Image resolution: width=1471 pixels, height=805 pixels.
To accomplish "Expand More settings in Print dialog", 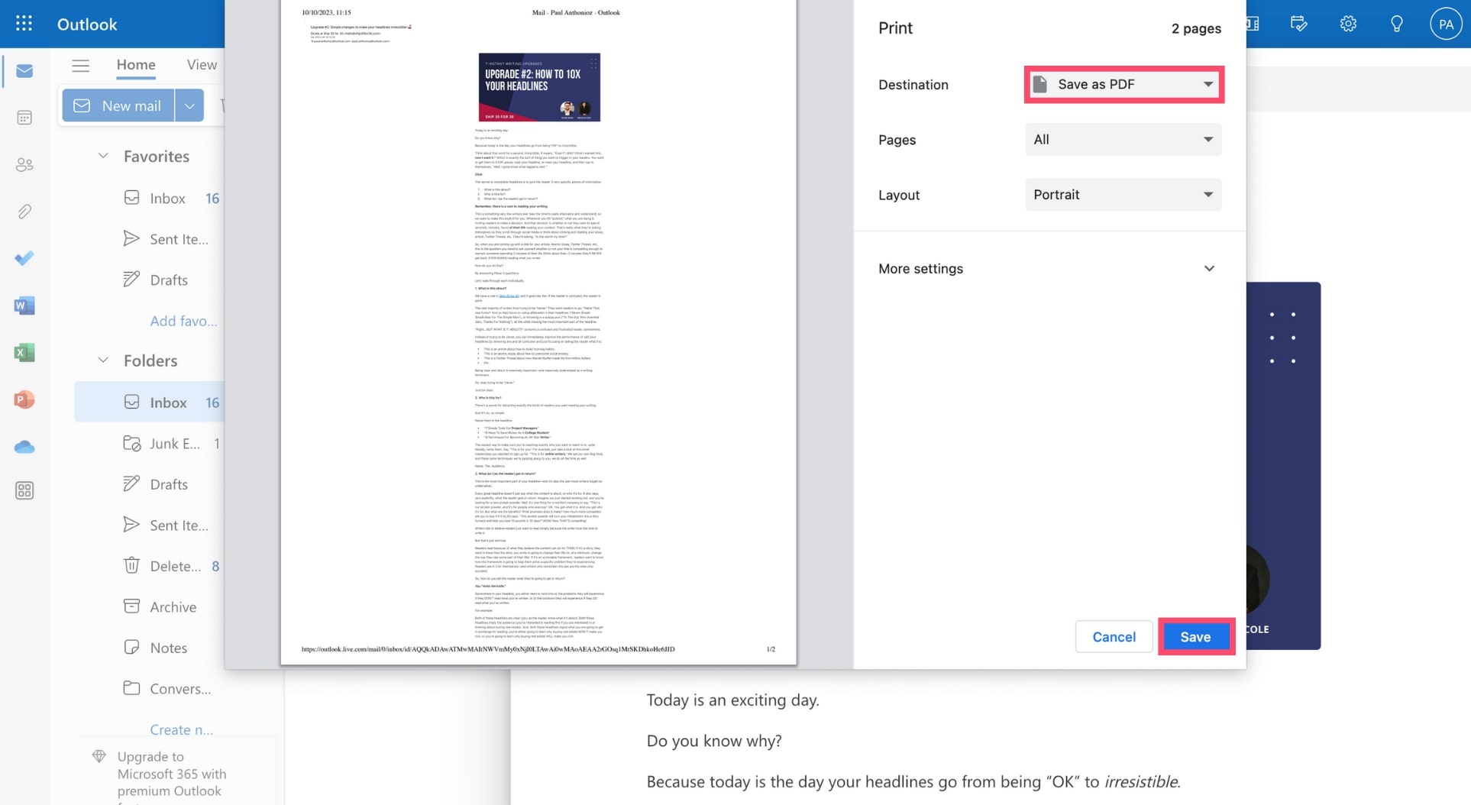I will (x=1046, y=269).
